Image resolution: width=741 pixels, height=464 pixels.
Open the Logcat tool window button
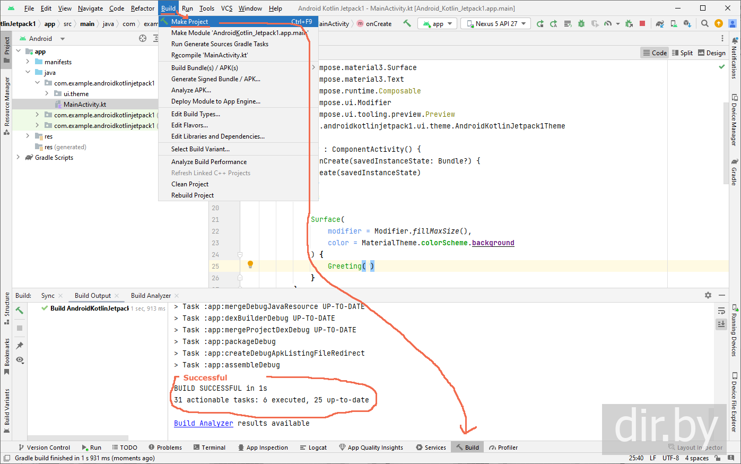click(x=313, y=448)
